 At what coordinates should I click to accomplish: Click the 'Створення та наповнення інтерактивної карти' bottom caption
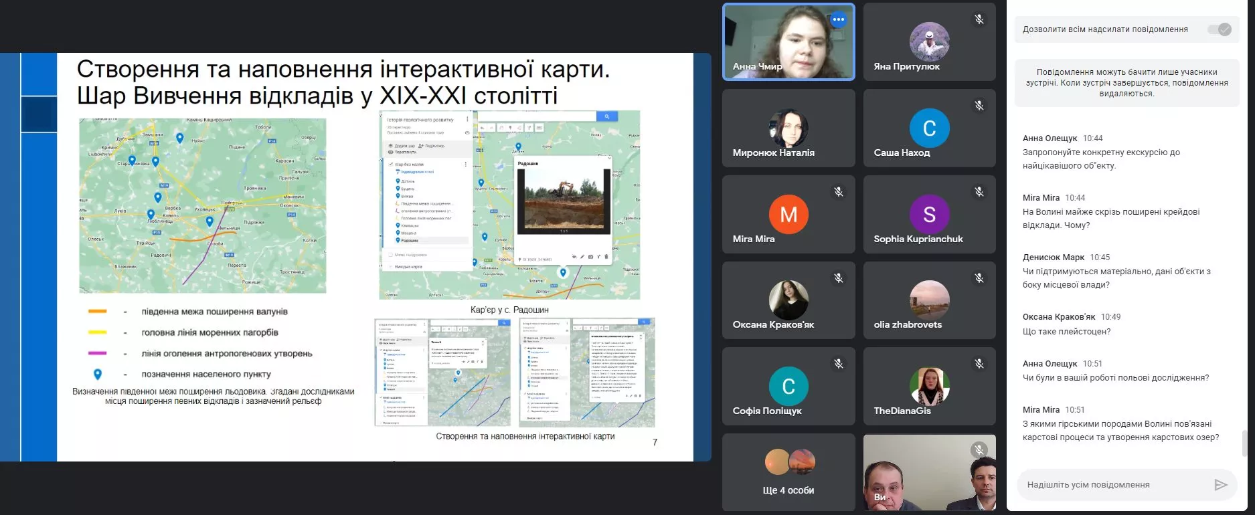pyautogui.click(x=525, y=436)
